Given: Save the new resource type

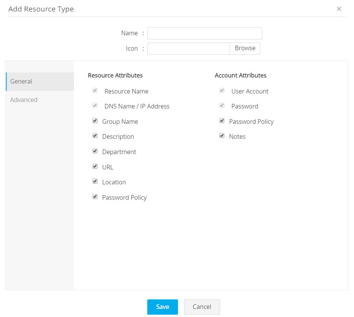Looking at the screenshot, I should tap(163, 307).
